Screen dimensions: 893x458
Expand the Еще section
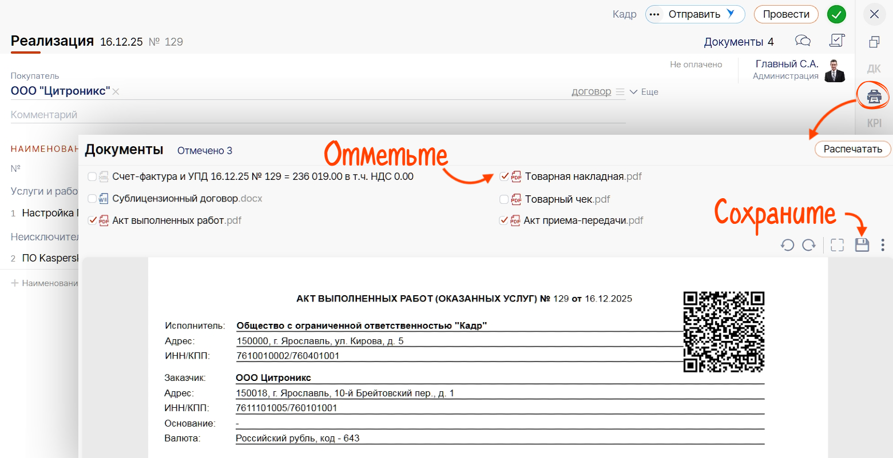click(x=644, y=92)
